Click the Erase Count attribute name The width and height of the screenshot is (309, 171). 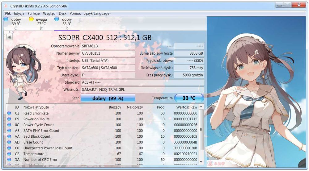[33, 142]
